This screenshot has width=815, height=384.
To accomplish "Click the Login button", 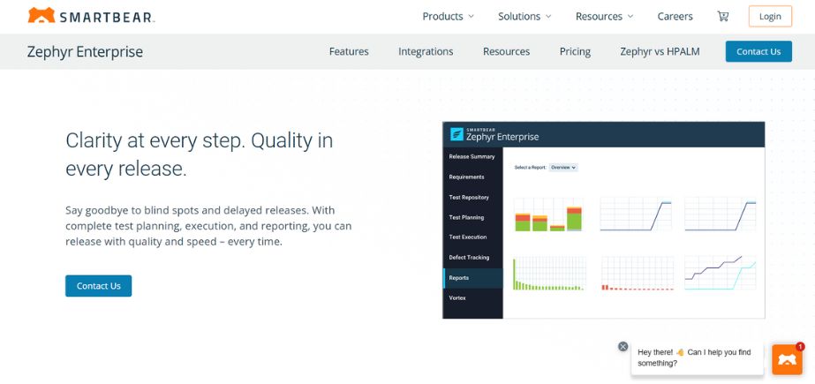I will tap(770, 16).
